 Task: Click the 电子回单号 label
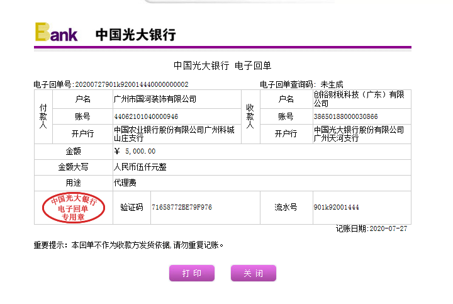tap(54, 84)
